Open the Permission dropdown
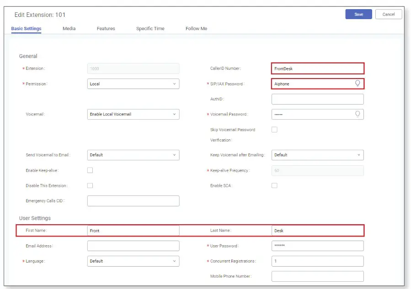The width and height of the screenshot is (411, 289). [x=133, y=84]
